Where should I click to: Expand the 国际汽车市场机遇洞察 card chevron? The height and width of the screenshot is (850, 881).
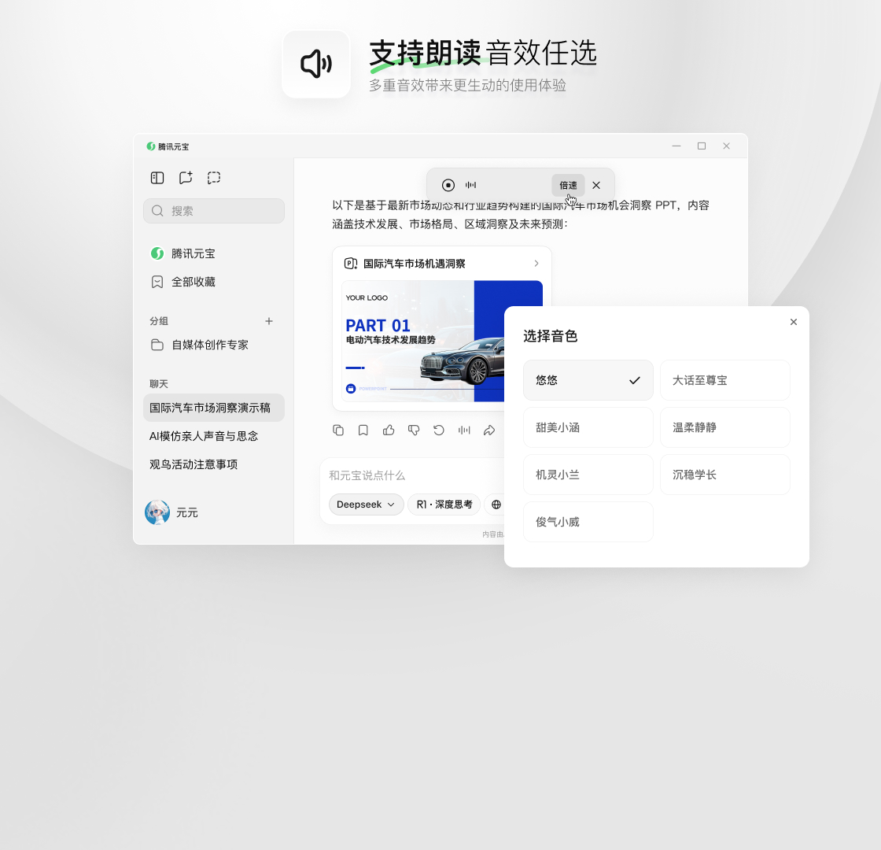pos(536,264)
